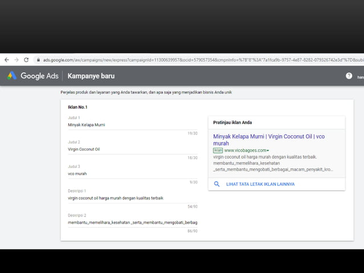Select the Judul 3 field vco murah

131,173
